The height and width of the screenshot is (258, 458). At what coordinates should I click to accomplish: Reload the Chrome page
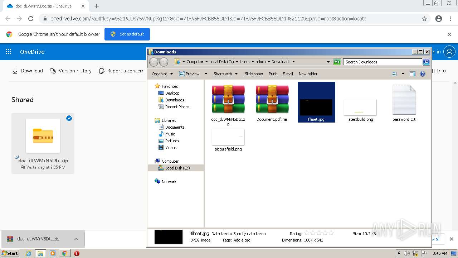coord(31,19)
